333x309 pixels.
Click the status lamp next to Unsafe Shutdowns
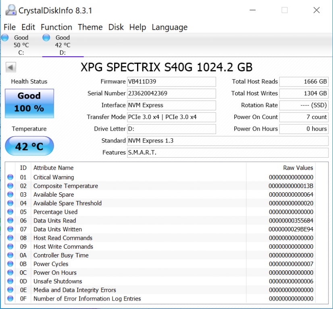point(10,281)
